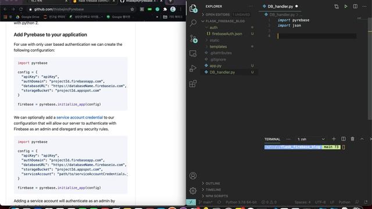Click editor line 4 with cursor
The width and height of the screenshot is (372, 209).
[317, 36]
